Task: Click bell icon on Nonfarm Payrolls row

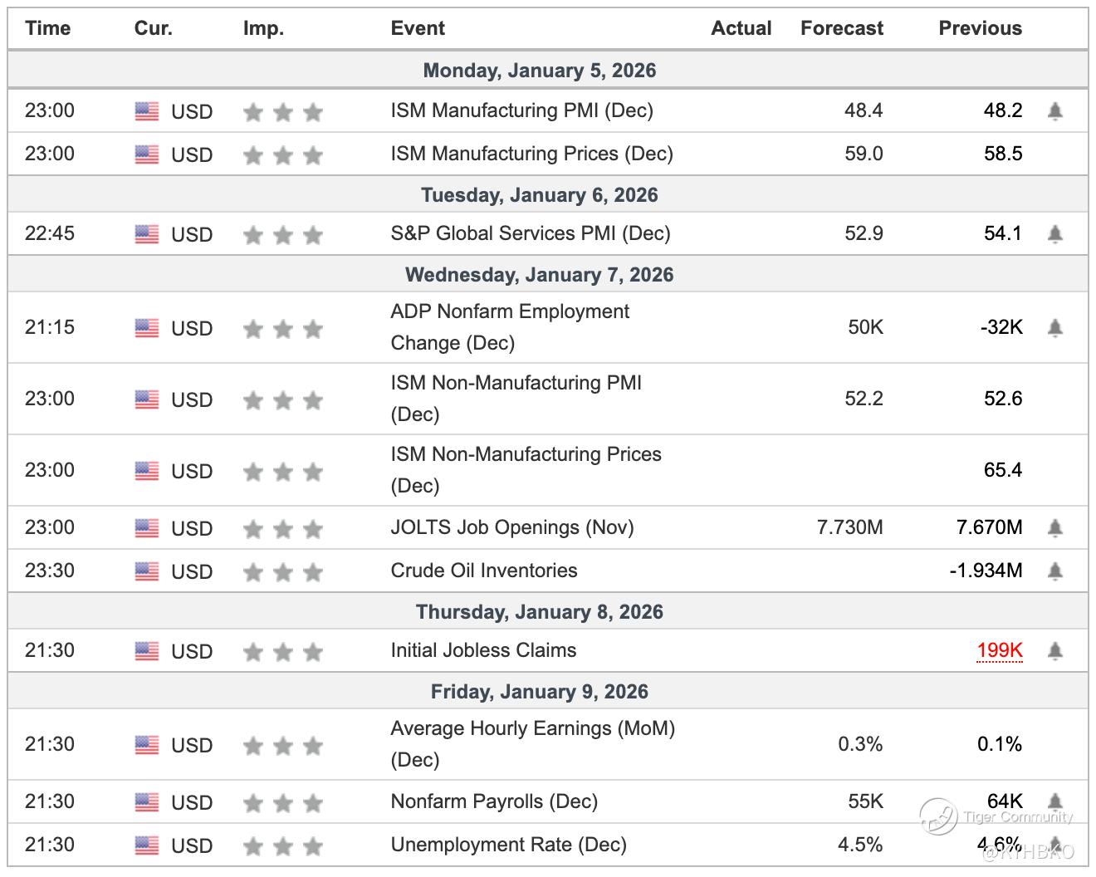Action: pyautogui.click(x=1054, y=801)
